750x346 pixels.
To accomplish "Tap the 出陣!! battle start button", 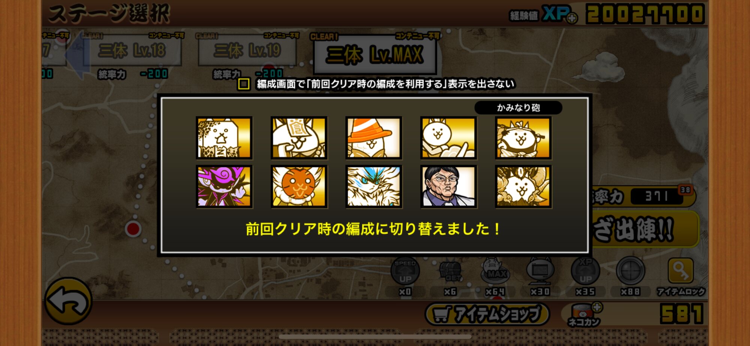I will (x=644, y=229).
